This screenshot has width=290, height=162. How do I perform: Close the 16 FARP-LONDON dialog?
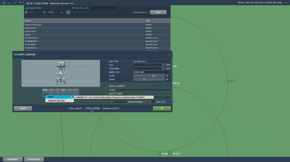point(169,54)
